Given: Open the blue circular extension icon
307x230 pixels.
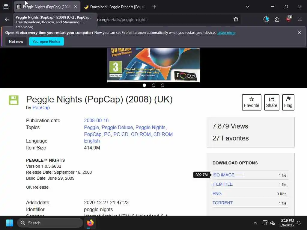Looking at the screenshot, I should 266,19.
